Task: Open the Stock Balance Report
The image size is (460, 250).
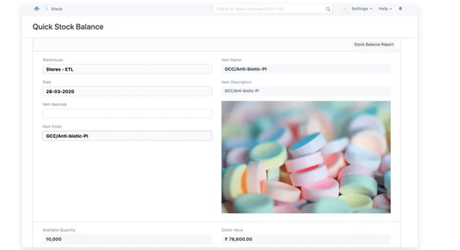Action: (x=374, y=44)
